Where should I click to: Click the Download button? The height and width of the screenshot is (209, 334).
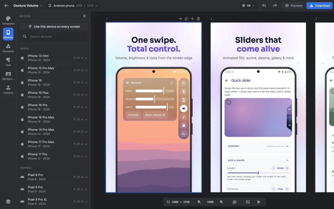pos(319,6)
